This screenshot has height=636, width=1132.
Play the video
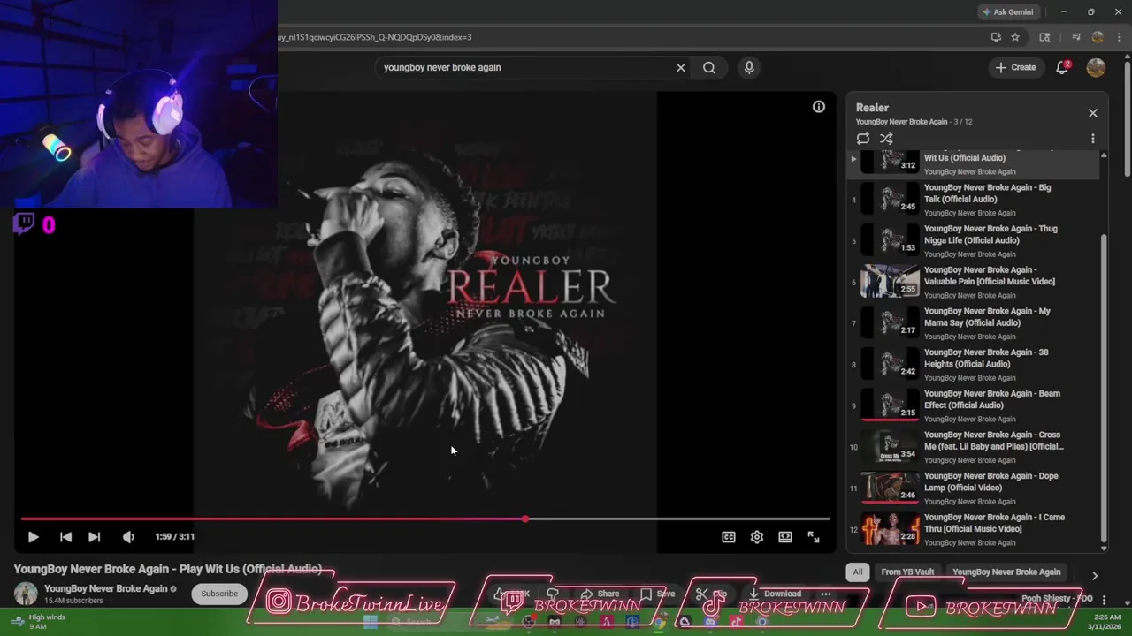tap(33, 536)
